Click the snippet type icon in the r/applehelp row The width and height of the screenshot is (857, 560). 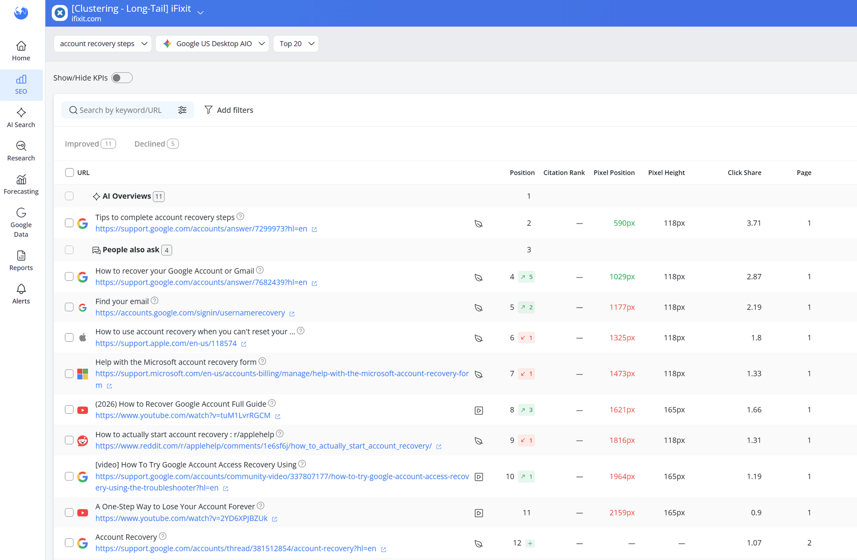pyautogui.click(x=479, y=440)
